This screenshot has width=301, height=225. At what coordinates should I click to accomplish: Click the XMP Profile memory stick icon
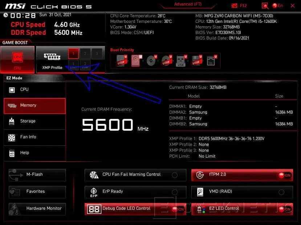point(52,57)
